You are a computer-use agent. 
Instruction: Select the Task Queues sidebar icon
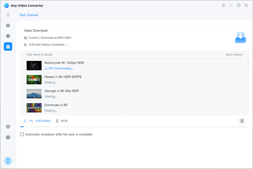pyautogui.click(x=8, y=47)
